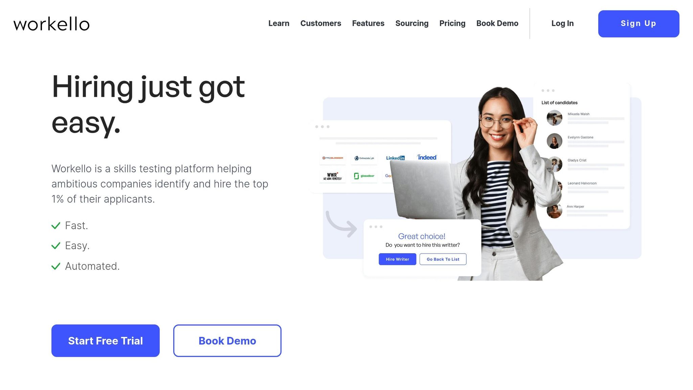Click the ProBlogger logo tile
Viewport: 693px width, 390px height.
tap(332, 158)
